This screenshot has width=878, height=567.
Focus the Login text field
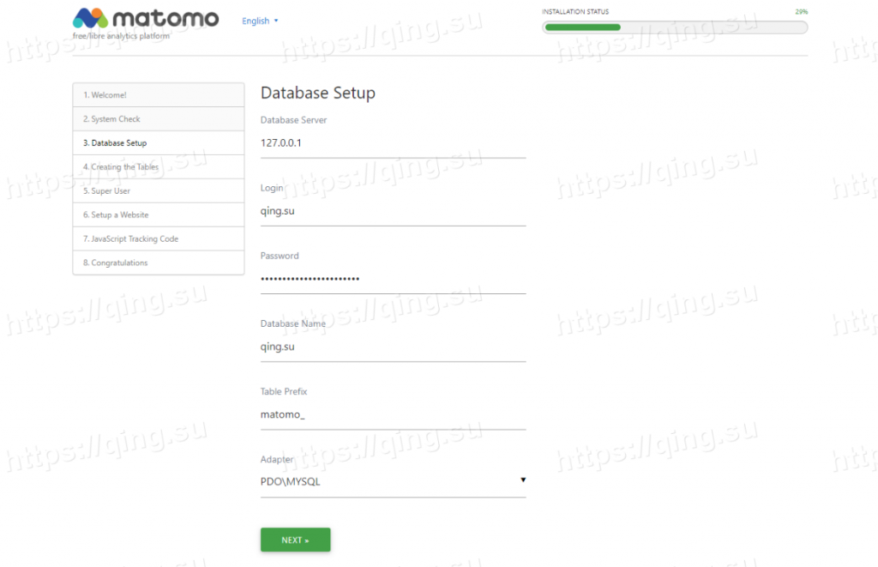393,211
